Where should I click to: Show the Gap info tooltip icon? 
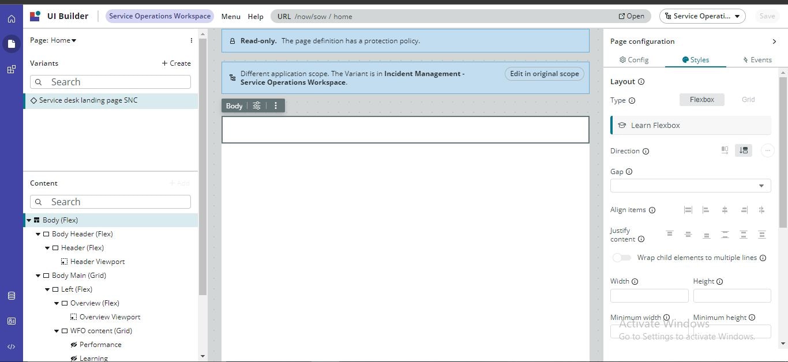click(x=629, y=172)
